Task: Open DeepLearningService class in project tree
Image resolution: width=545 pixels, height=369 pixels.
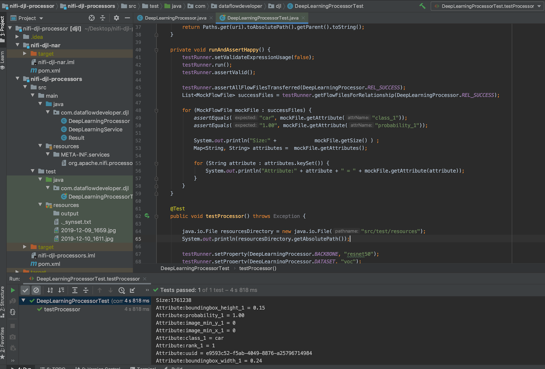Action: 95,129
